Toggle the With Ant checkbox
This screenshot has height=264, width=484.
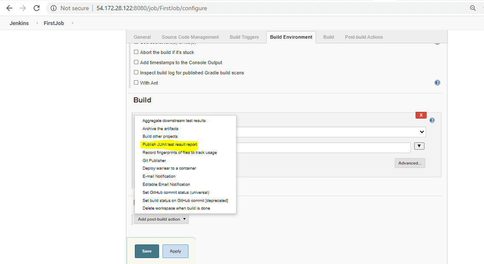[x=136, y=82]
